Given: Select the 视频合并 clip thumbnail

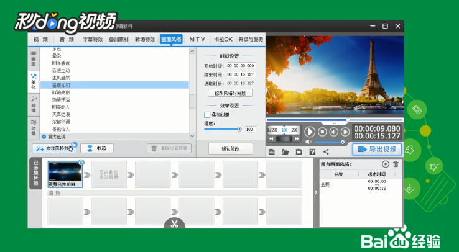Looking at the screenshot, I should [x=65, y=174].
